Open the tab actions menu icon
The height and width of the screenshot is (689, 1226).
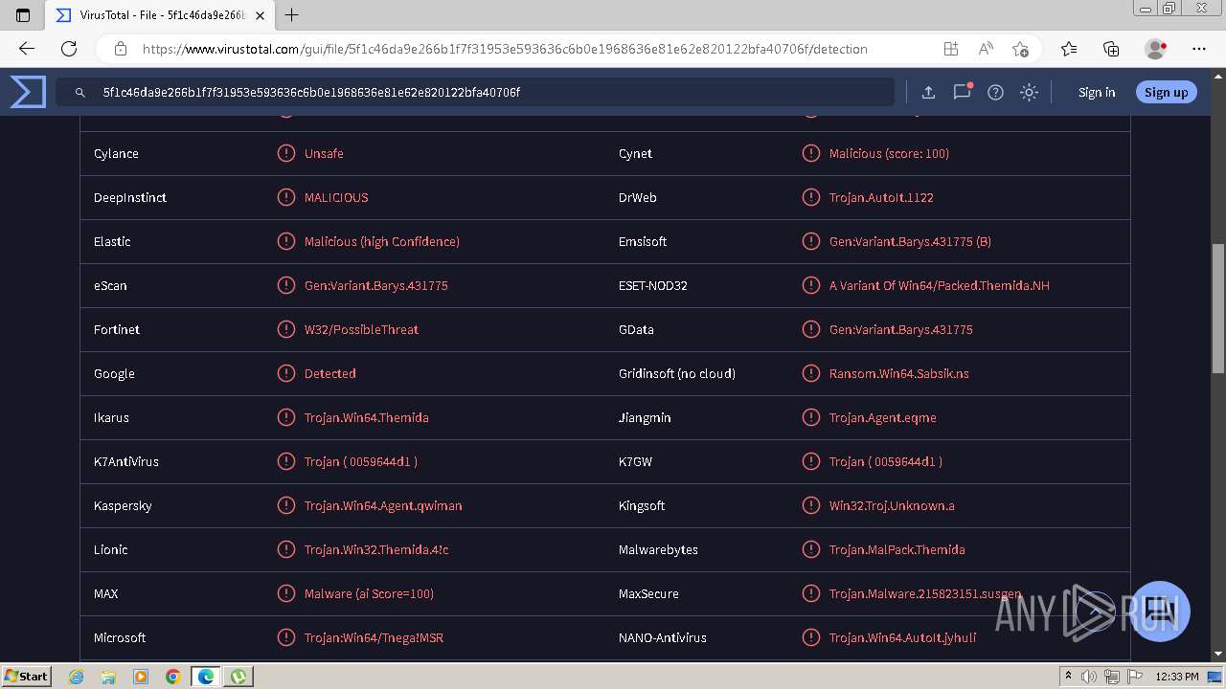pyautogui.click(x=23, y=15)
